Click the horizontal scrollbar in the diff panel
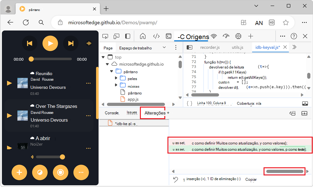Viewport: 313px width, 187px height. pos(284,171)
